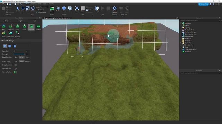222x124 pixels.
Task: Select the Replace terrain tool
Action: [17, 34]
